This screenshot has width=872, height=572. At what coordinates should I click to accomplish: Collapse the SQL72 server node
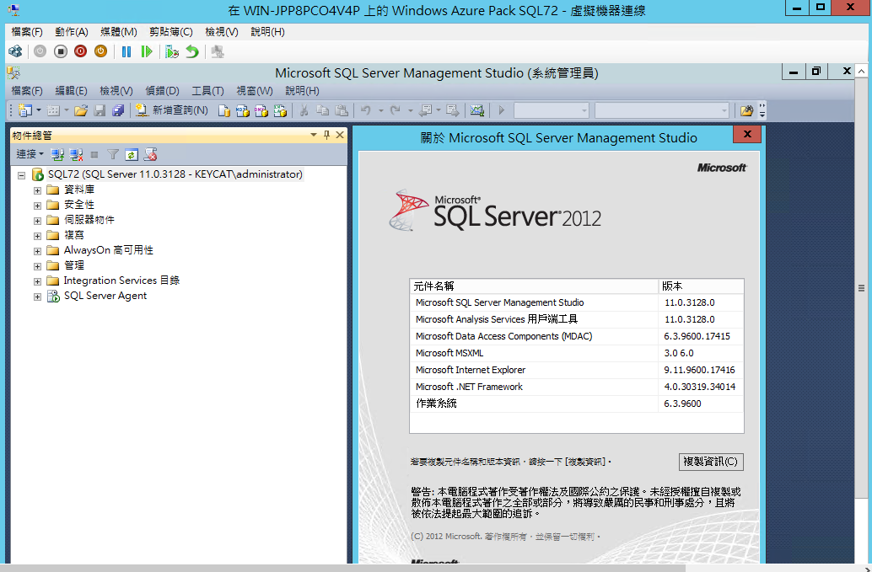pyautogui.click(x=21, y=175)
